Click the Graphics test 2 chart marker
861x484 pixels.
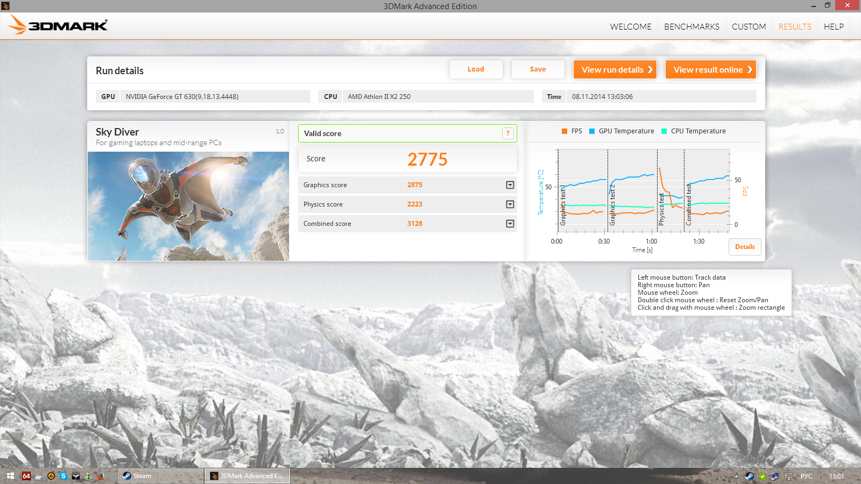(612, 205)
